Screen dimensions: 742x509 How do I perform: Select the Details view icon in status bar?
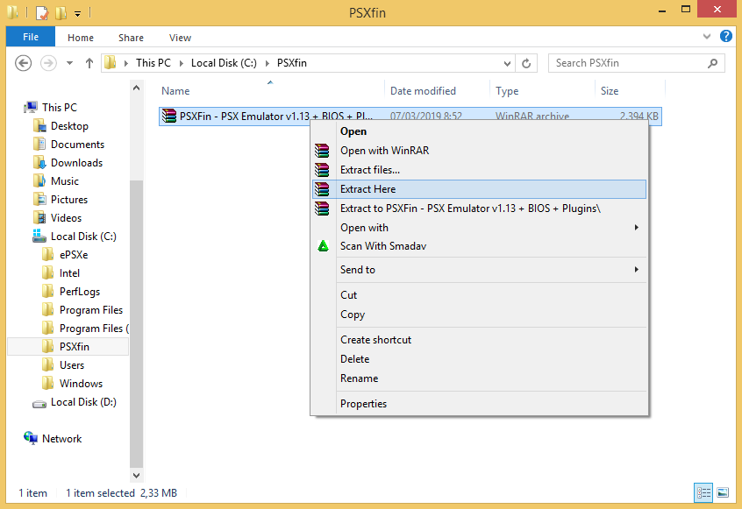[x=704, y=492]
